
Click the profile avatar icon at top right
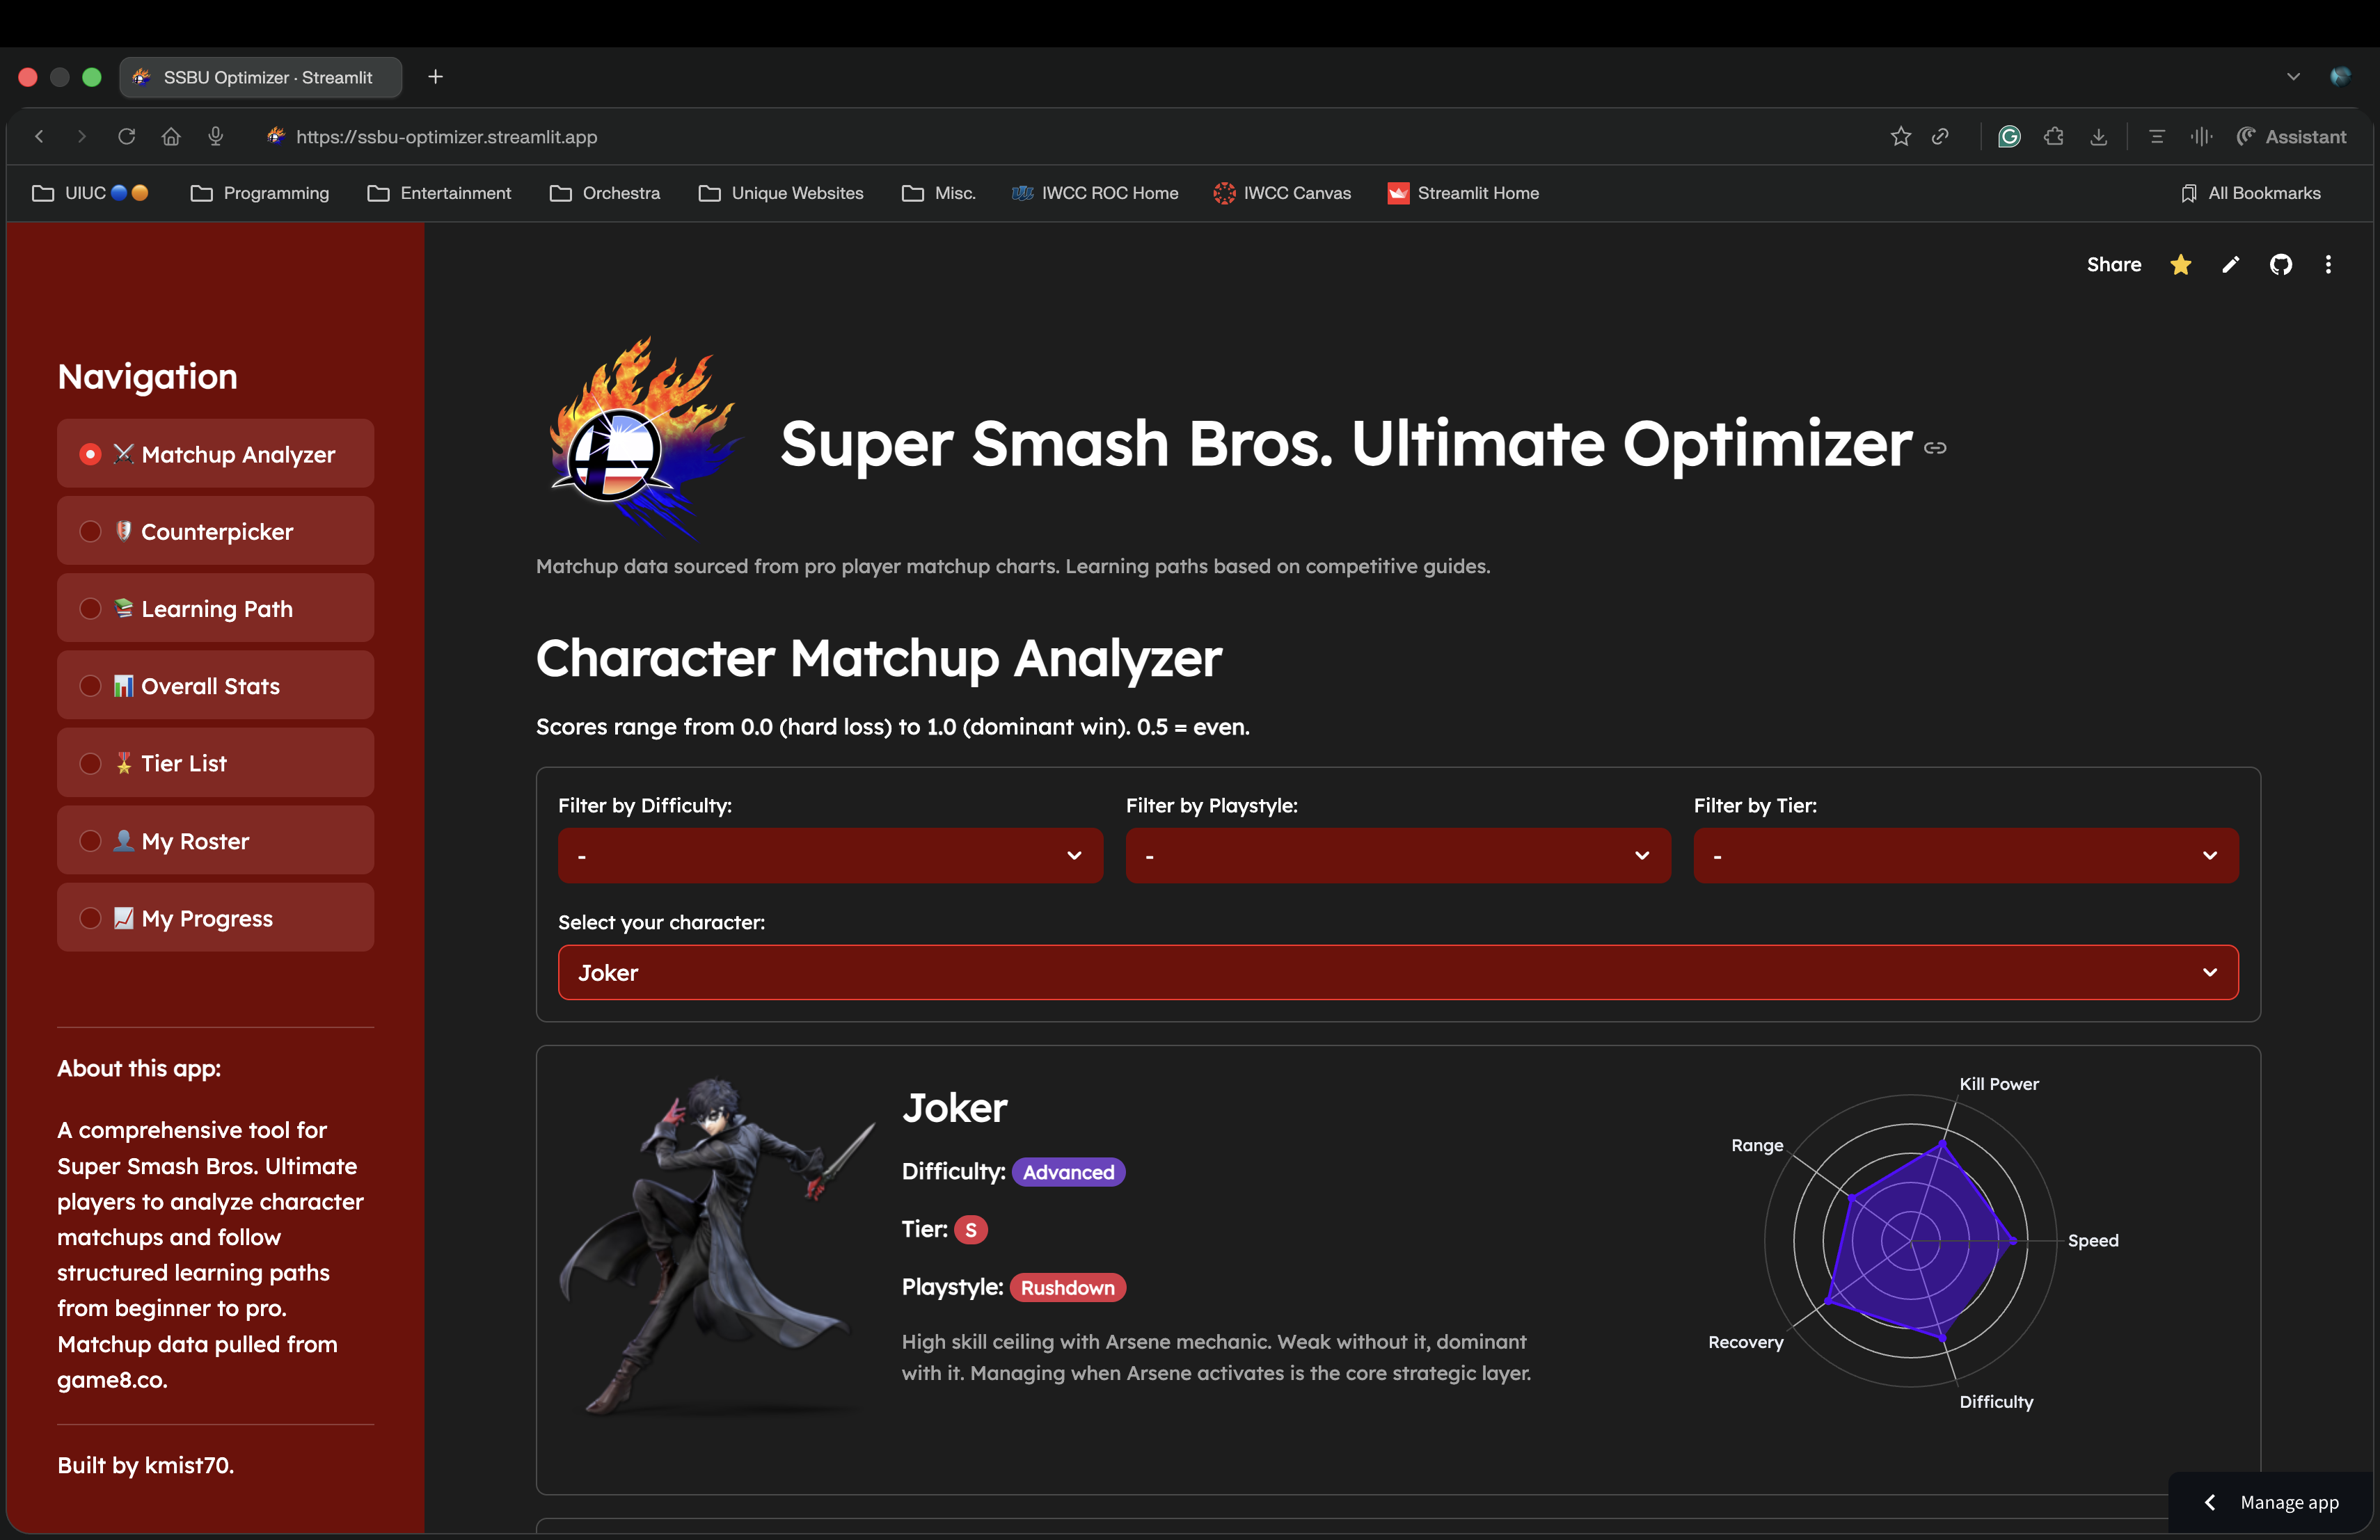[2340, 77]
